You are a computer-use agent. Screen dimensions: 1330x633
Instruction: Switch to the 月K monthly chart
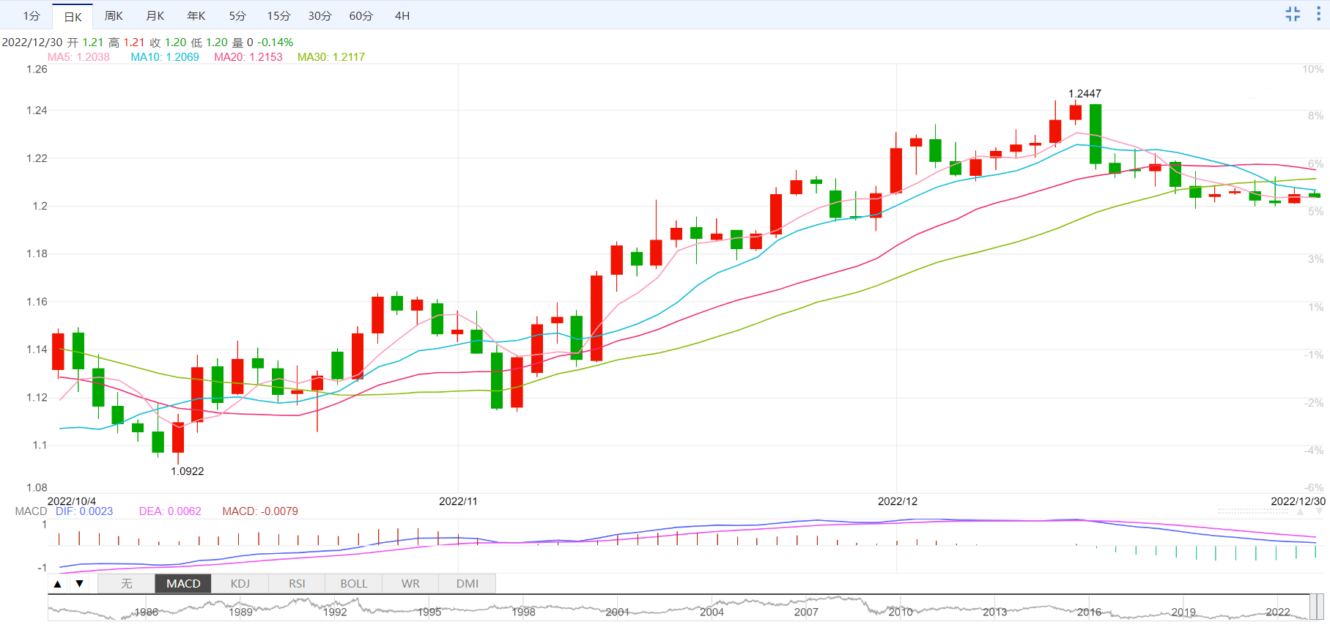pyautogui.click(x=155, y=15)
